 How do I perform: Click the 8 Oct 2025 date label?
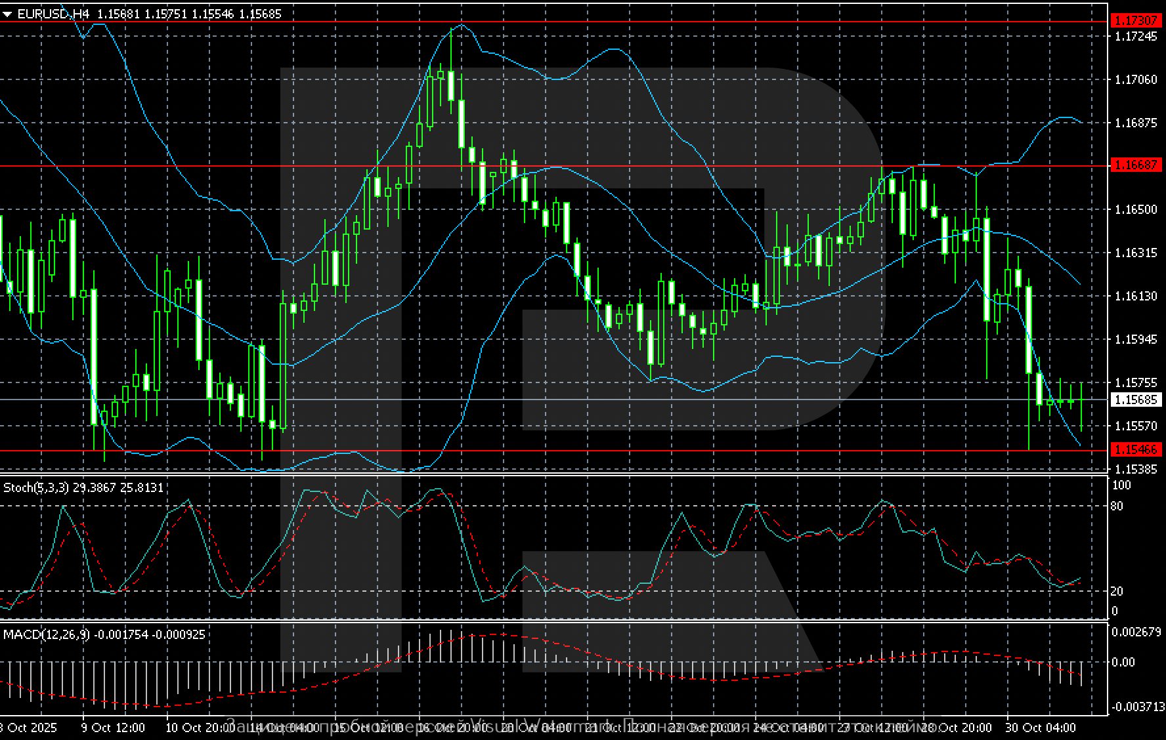[30, 728]
